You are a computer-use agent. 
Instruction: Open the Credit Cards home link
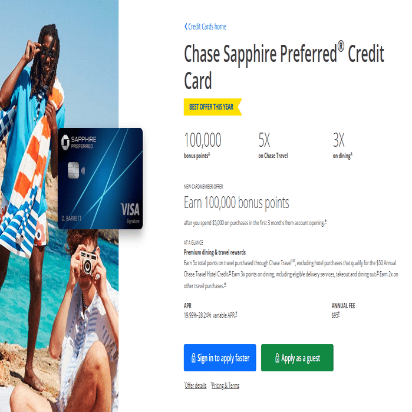(x=207, y=27)
